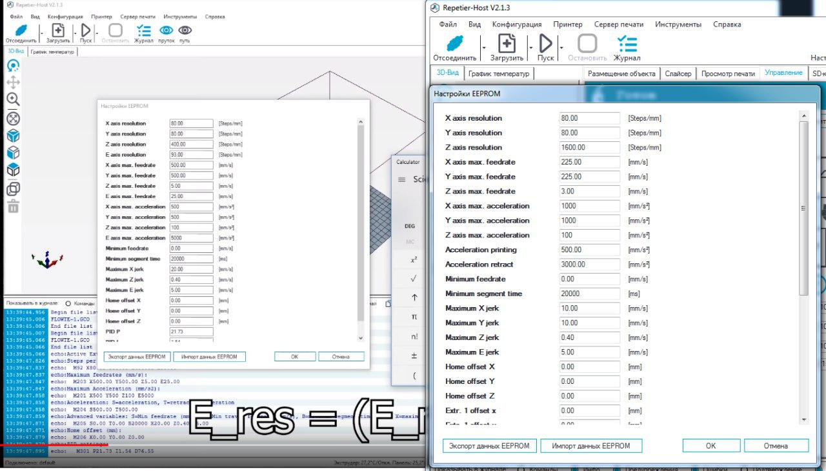Open the Calculator hamburger menu
Screen dimensions: 826x471
coord(401,179)
